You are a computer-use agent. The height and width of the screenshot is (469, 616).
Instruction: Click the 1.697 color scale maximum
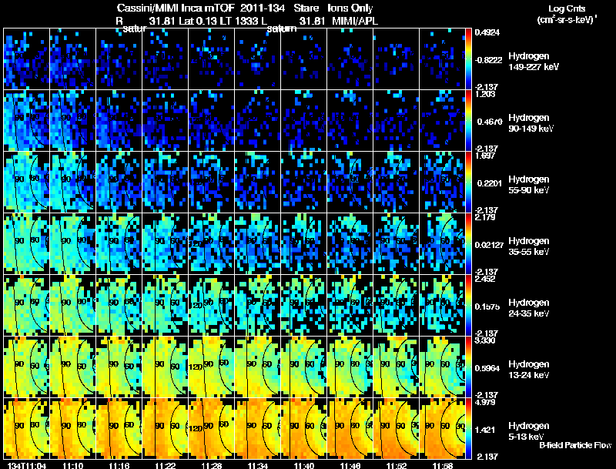(485, 156)
